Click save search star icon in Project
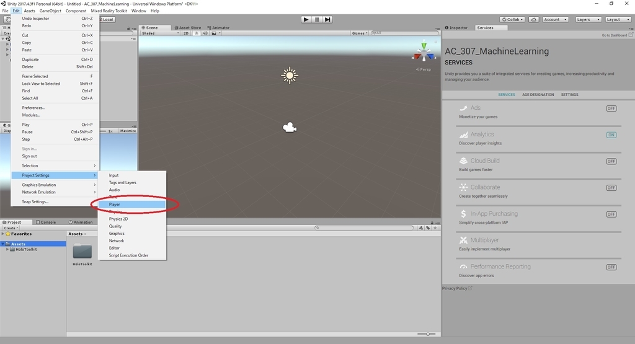This screenshot has width=635, height=344. (435, 228)
